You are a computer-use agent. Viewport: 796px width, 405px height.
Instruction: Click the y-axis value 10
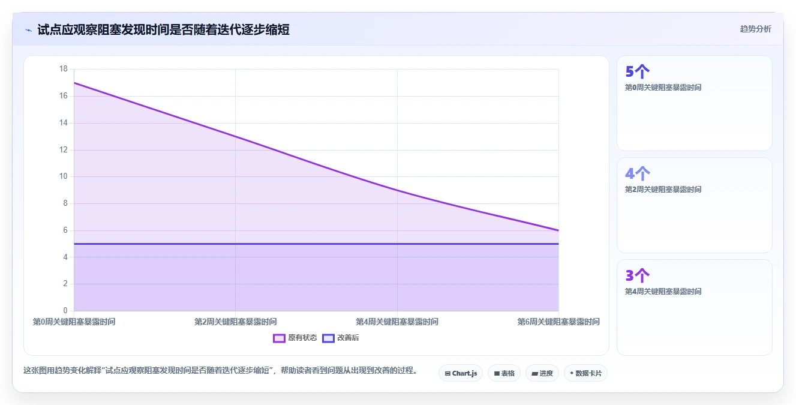pos(64,176)
